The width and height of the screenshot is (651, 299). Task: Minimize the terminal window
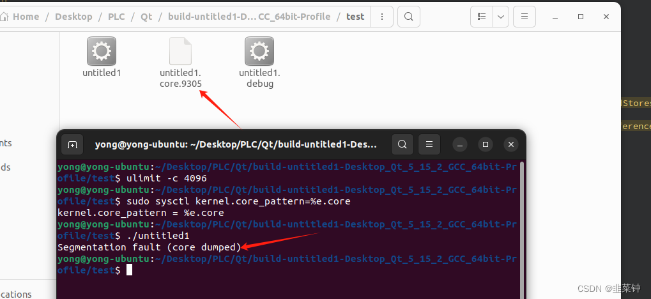459,144
